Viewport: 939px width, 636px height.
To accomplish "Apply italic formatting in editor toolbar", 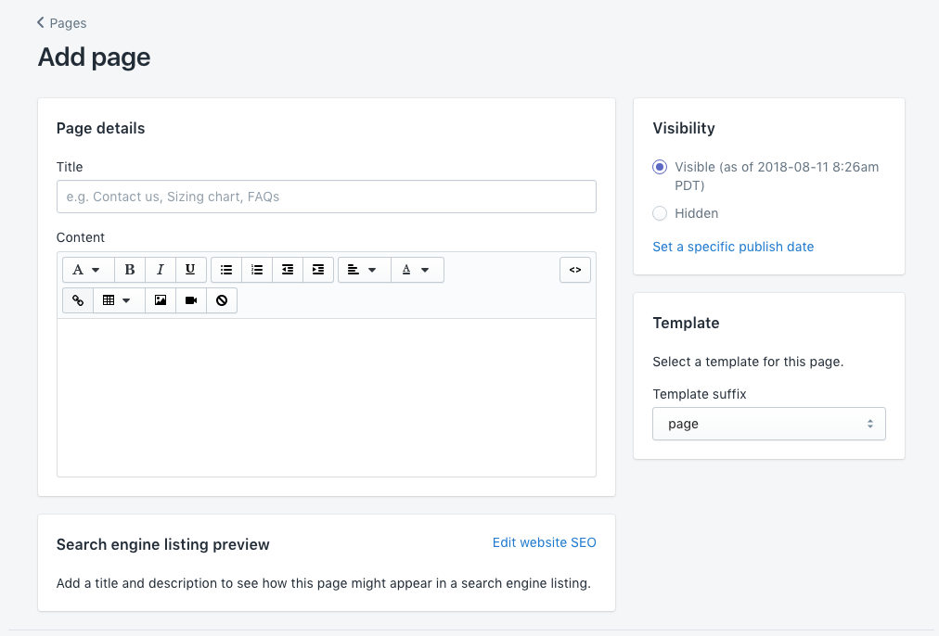I will [x=160, y=270].
